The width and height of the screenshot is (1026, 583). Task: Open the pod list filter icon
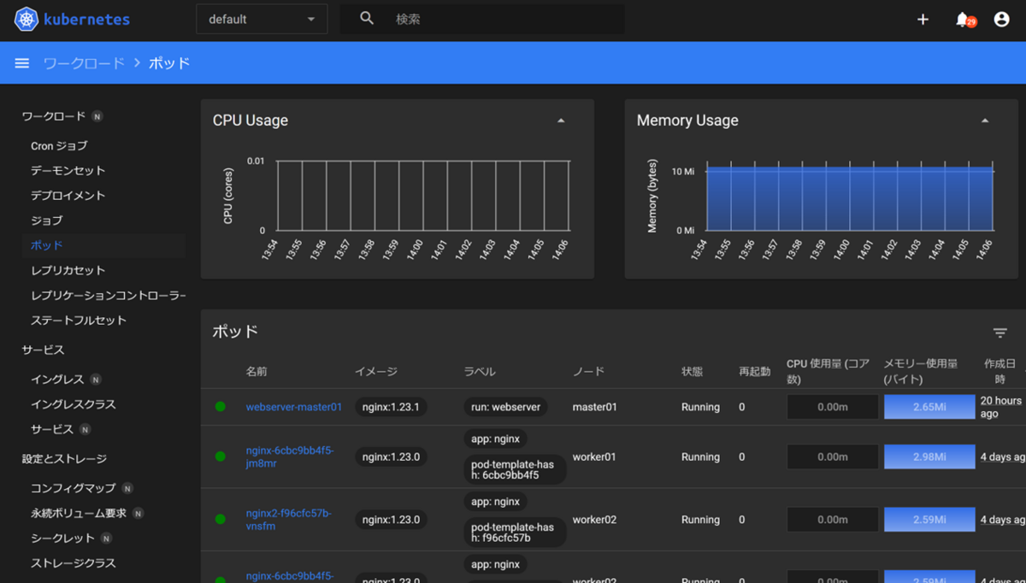click(x=1000, y=333)
